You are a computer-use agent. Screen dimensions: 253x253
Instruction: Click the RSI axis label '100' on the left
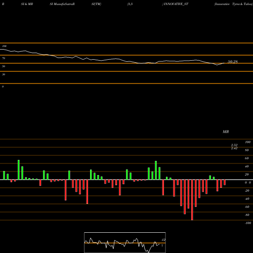click(x=5, y=46)
